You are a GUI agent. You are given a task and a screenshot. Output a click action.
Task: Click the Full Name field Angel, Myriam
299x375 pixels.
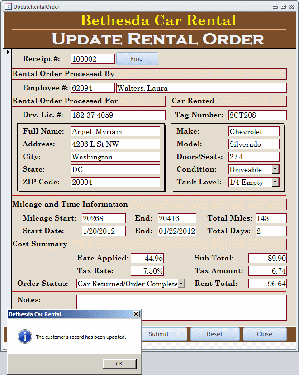tap(115, 131)
